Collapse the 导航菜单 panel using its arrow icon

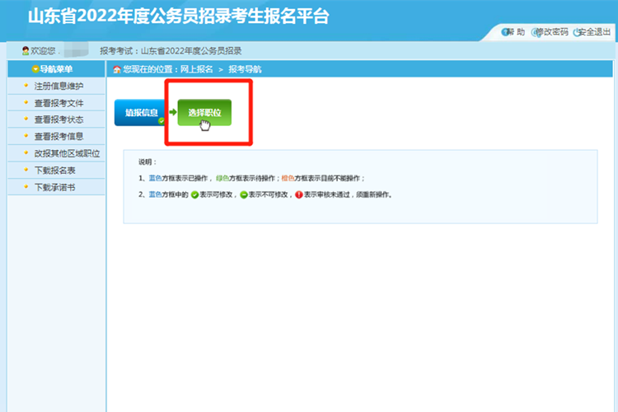(x=35, y=69)
